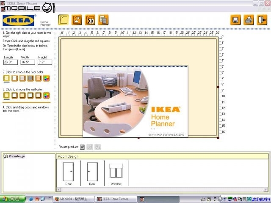
Task: Rotate product counterclockwise
Action: 89,147
